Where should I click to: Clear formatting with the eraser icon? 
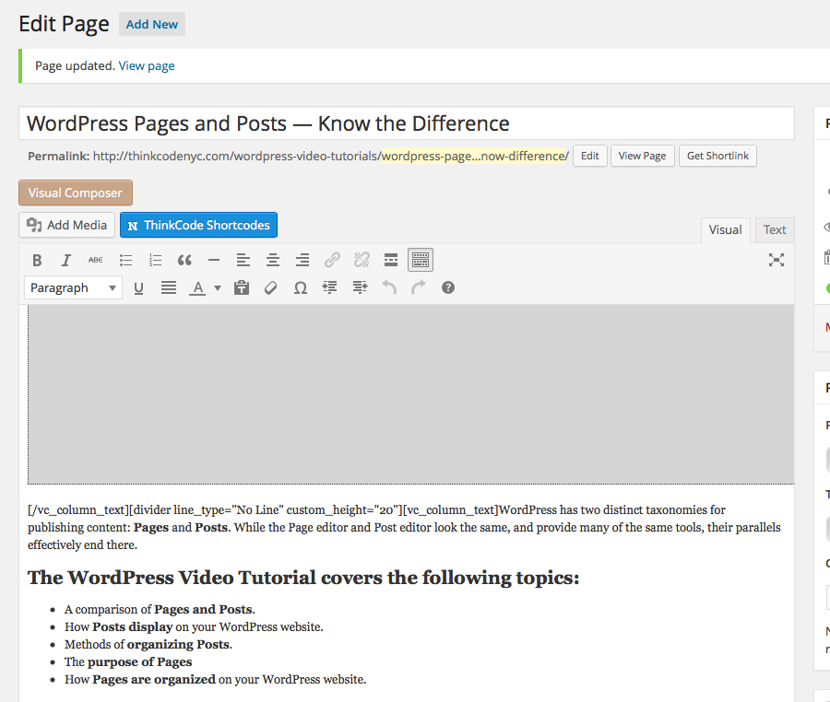270,288
